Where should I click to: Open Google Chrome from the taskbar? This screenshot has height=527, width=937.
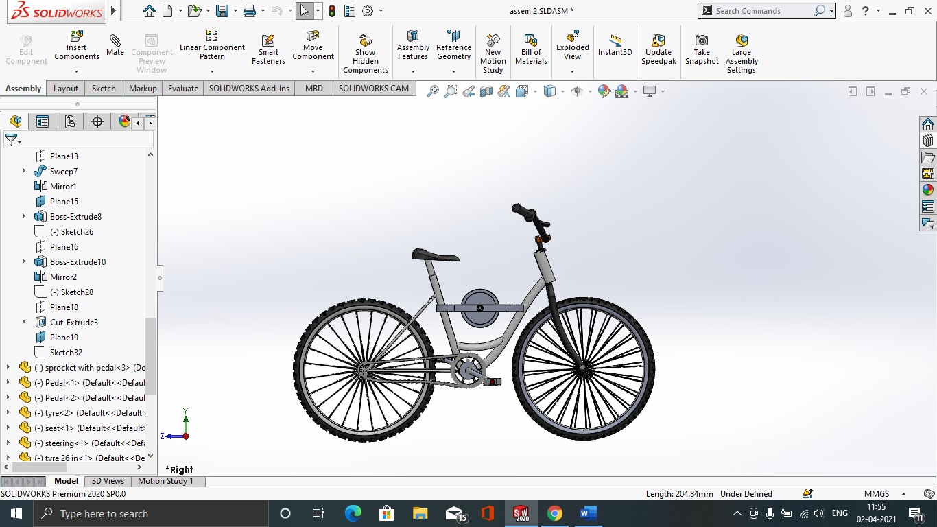coord(555,513)
